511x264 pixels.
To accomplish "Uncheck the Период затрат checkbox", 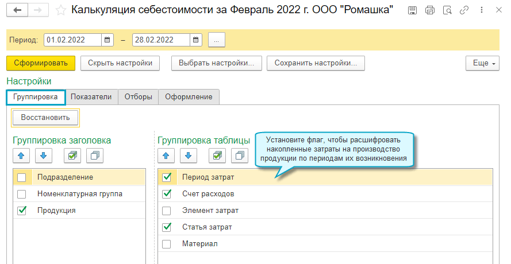I will (167, 178).
